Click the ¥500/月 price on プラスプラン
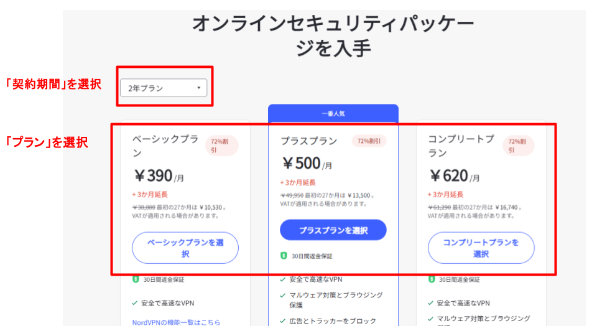597x336 pixels. point(307,164)
